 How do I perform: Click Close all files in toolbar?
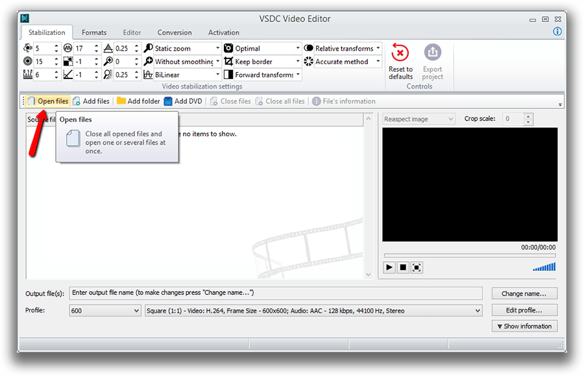280,101
